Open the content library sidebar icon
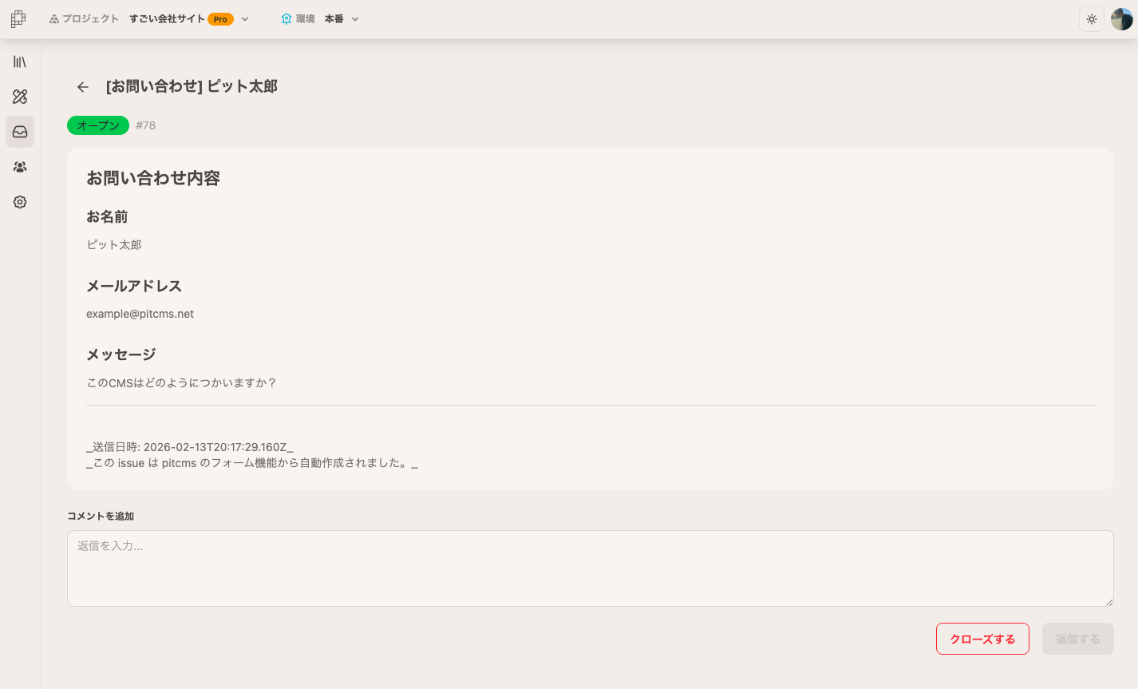Screen dimensions: 1138x689 20,61
